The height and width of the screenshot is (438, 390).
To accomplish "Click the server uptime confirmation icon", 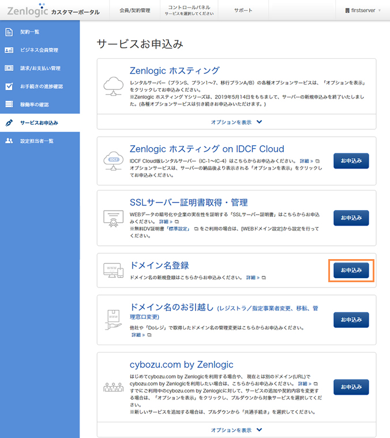I will 9,104.
